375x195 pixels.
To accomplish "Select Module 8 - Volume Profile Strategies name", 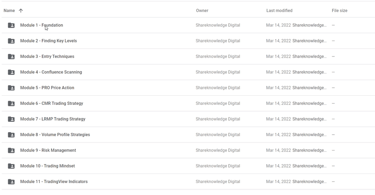I will (55, 135).
